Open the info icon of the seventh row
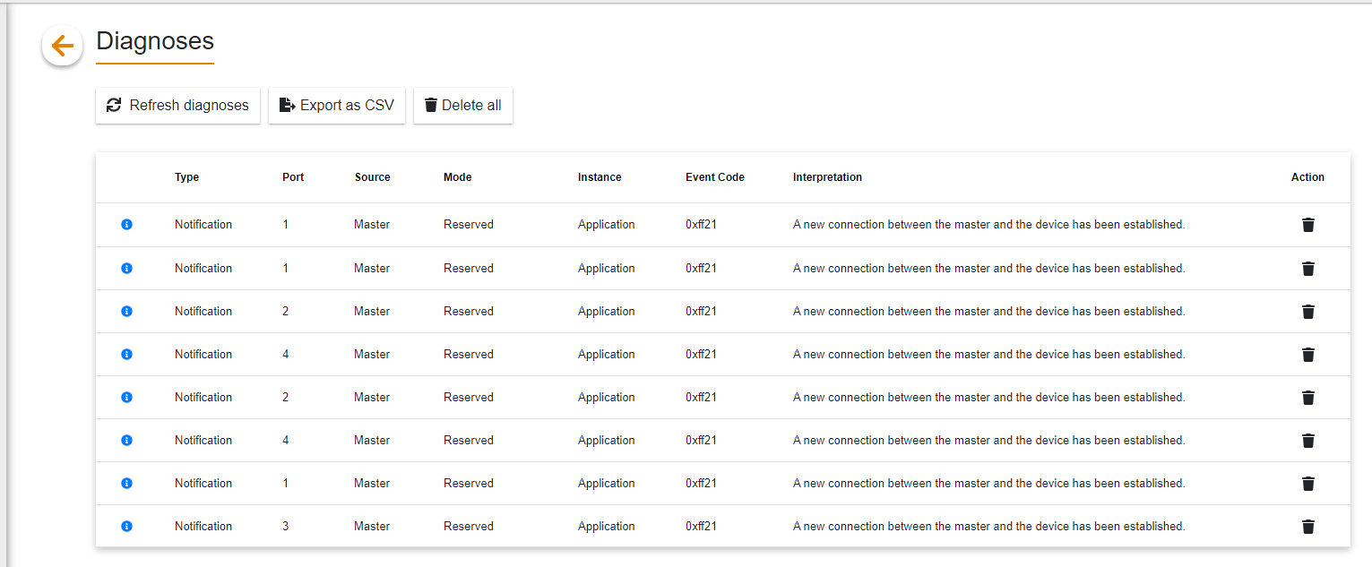Screen dimensions: 1372x567 [126, 484]
